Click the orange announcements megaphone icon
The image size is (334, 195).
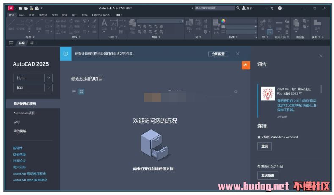coord(246,65)
